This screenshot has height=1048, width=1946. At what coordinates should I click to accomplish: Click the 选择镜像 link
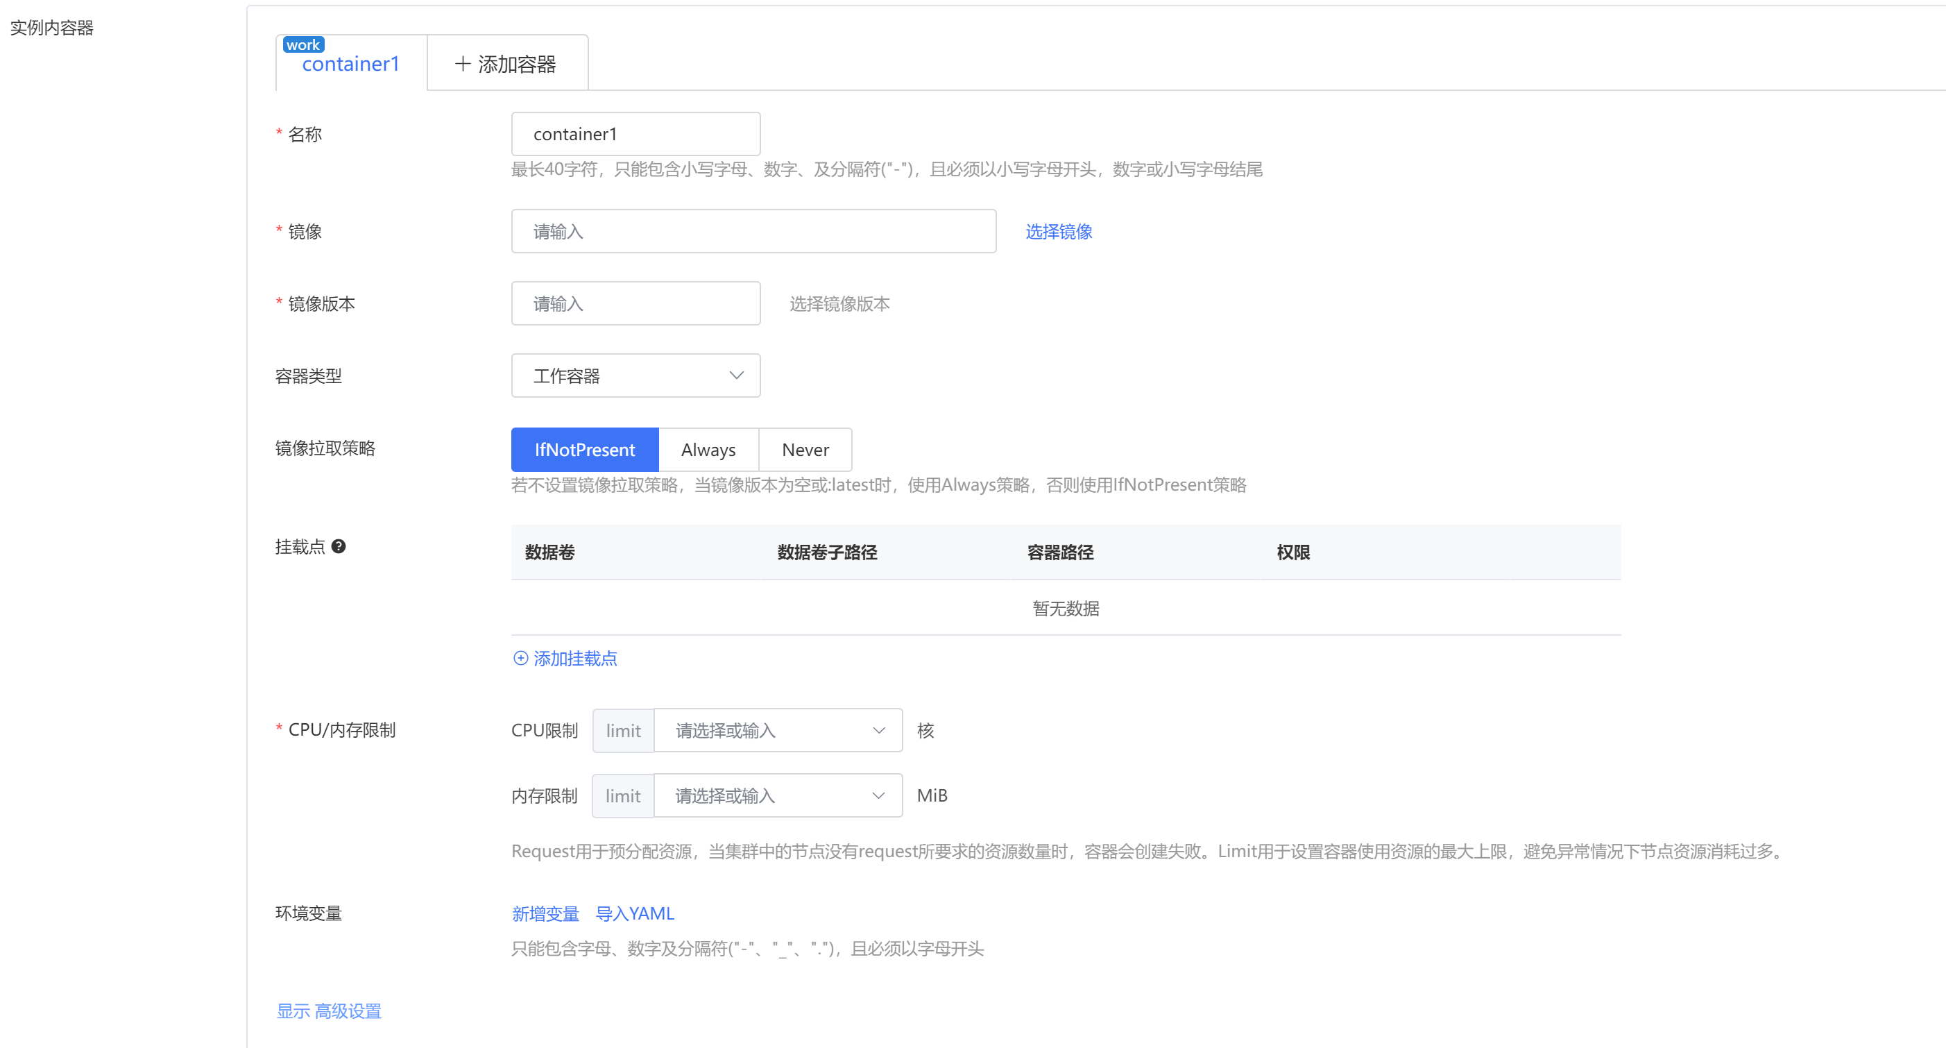tap(1059, 231)
